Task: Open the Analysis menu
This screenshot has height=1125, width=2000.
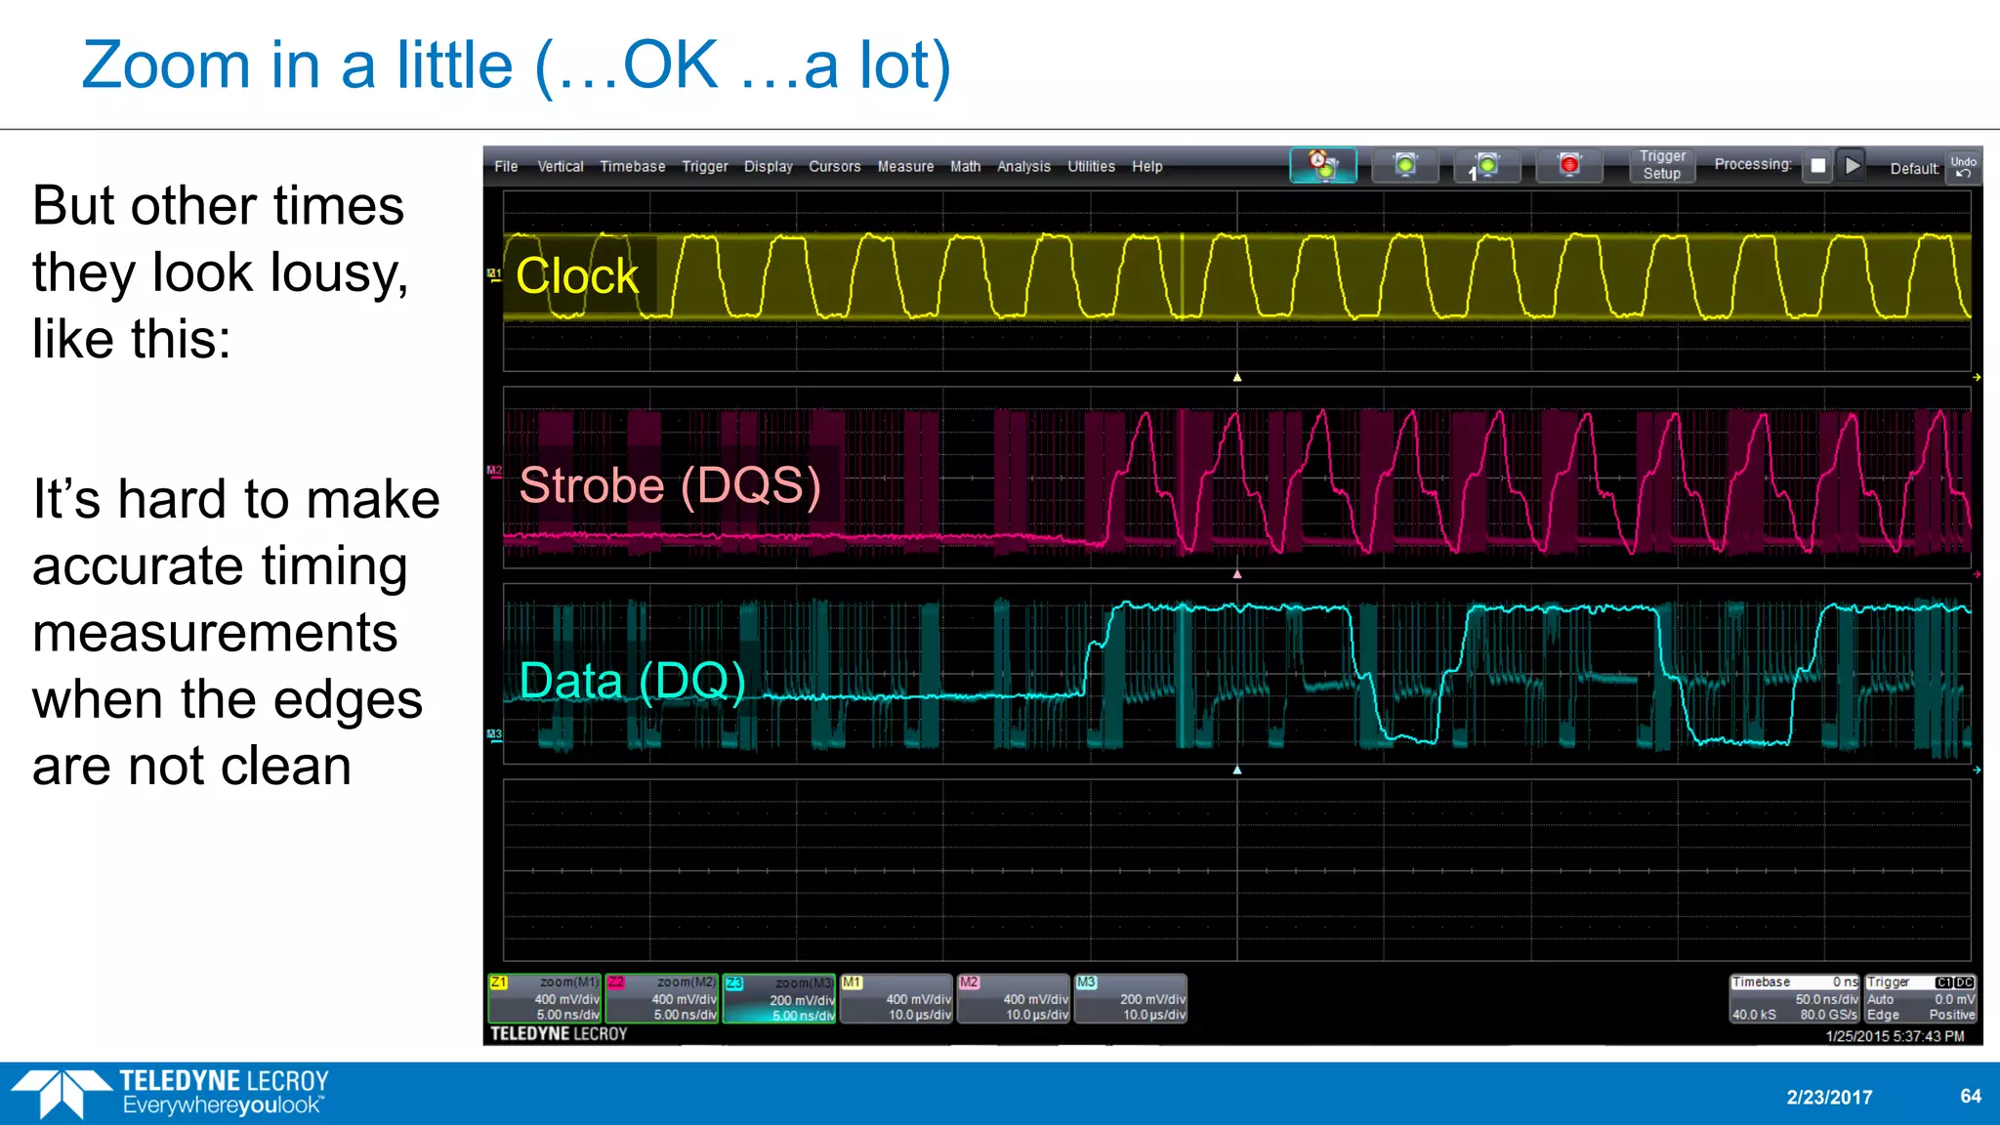Action: coord(1022,167)
